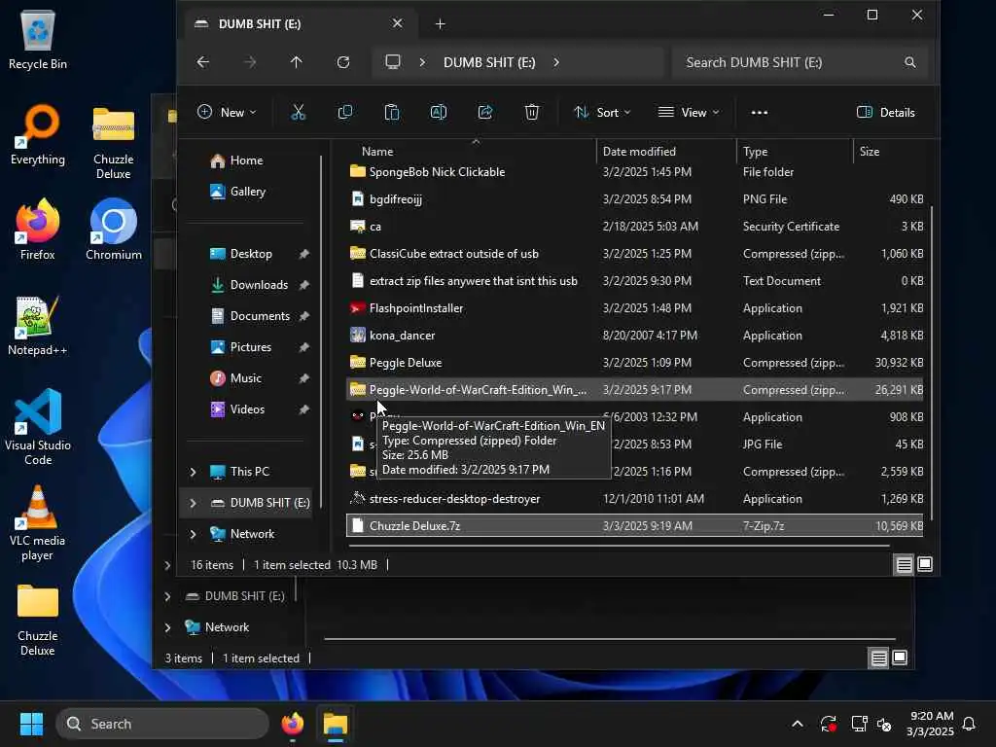Go up one folder level
This screenshot has width=996, height=747.
tap(296, 62)
